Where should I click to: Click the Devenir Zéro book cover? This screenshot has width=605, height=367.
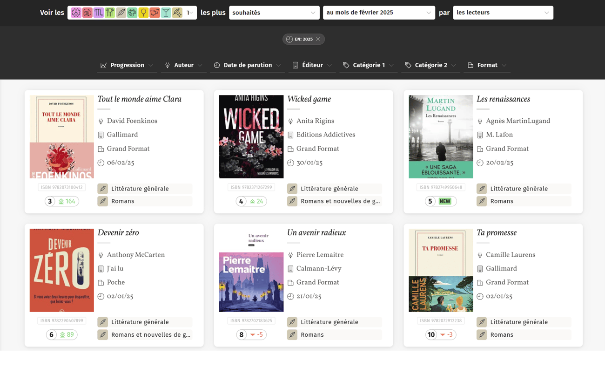pos(62,270)
